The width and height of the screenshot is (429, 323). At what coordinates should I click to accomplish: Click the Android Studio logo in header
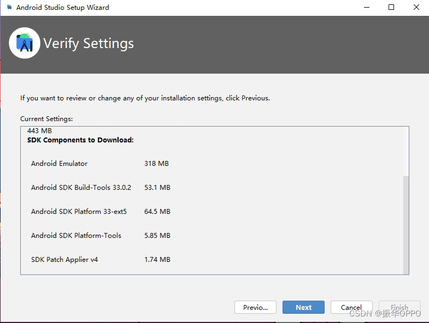[25, 43]
